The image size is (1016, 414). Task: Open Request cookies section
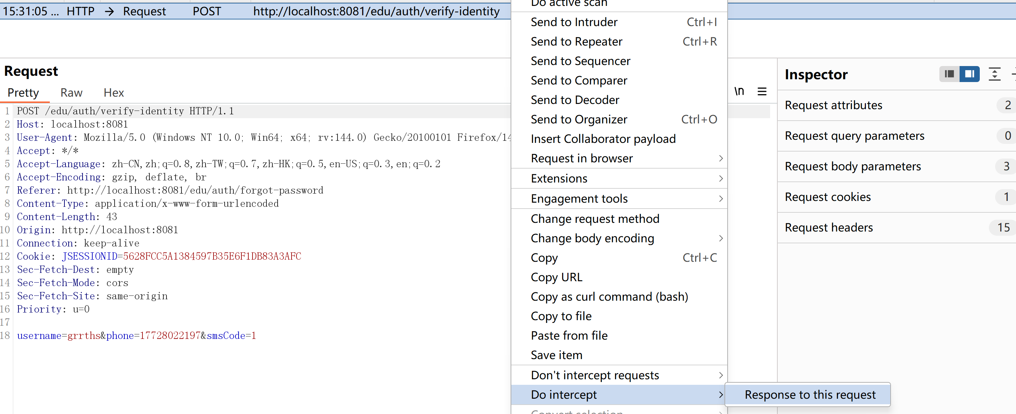click(828, 197)
